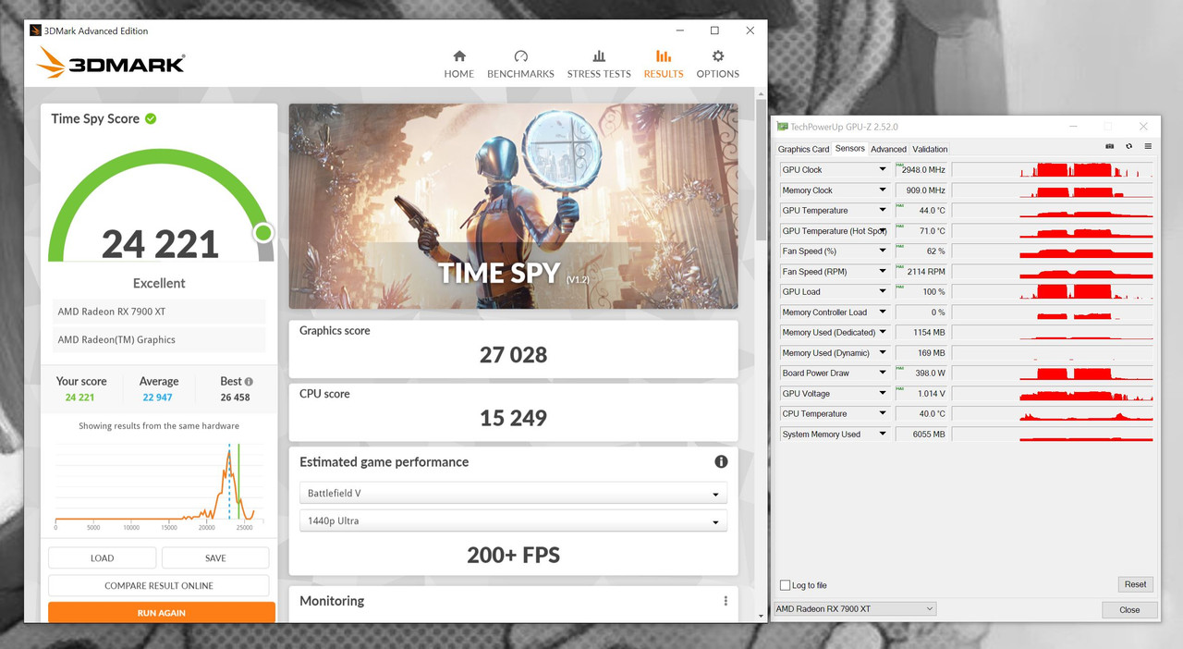1183x649 pixels.
Task: Open the Monitoring three-dot menu
Action: point(726,601)
